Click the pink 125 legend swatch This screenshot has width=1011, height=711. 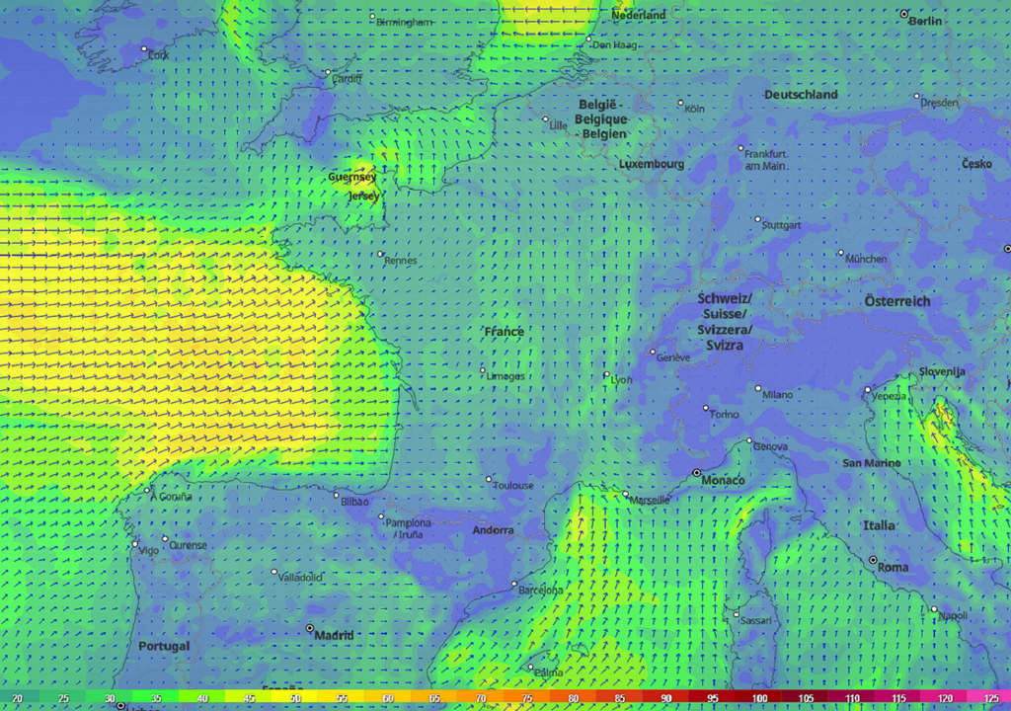990,698
